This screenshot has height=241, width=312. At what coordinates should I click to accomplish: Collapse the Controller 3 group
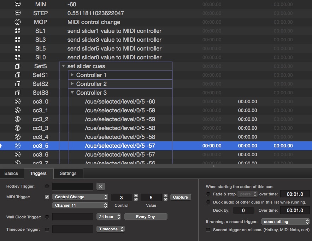click(x=72, y=93)
